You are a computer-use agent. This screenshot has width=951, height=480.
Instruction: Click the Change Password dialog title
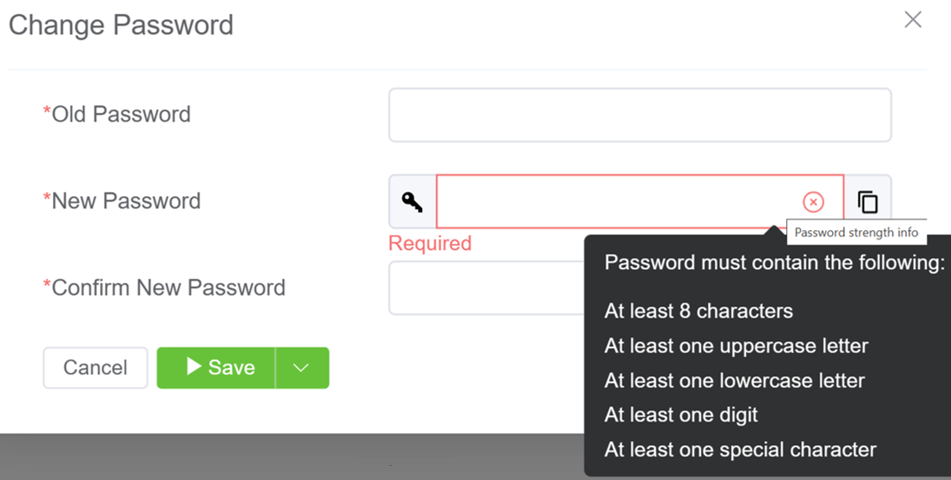(121, 24)
